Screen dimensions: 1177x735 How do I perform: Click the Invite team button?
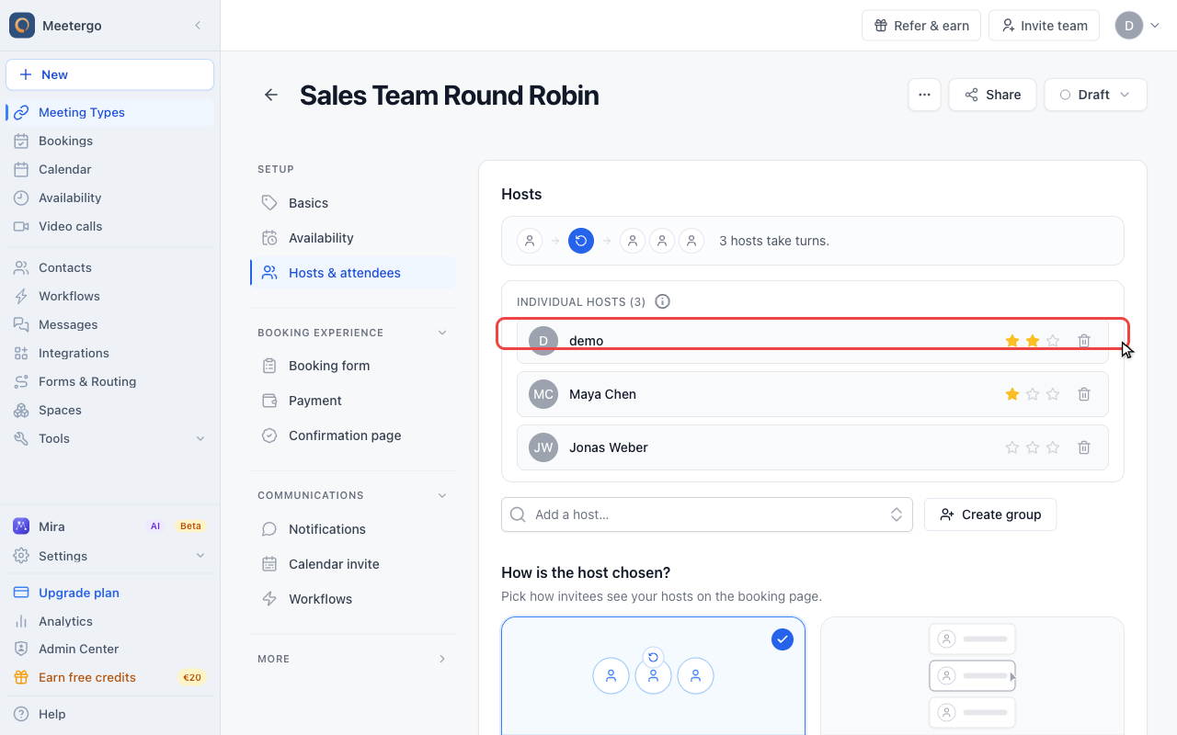[x=1045, y=26]
